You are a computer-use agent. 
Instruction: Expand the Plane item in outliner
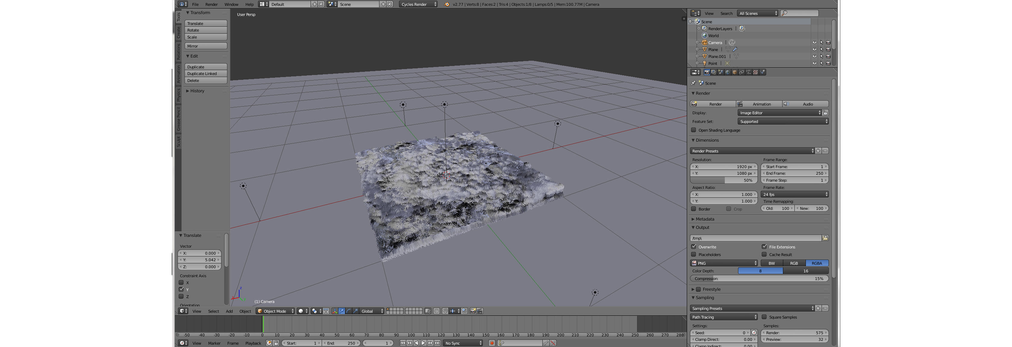697,49
